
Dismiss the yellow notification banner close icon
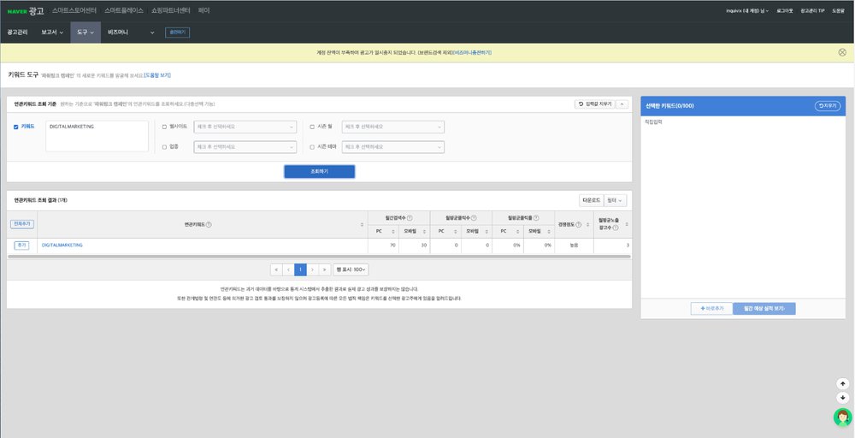click(x=842, y=52)
